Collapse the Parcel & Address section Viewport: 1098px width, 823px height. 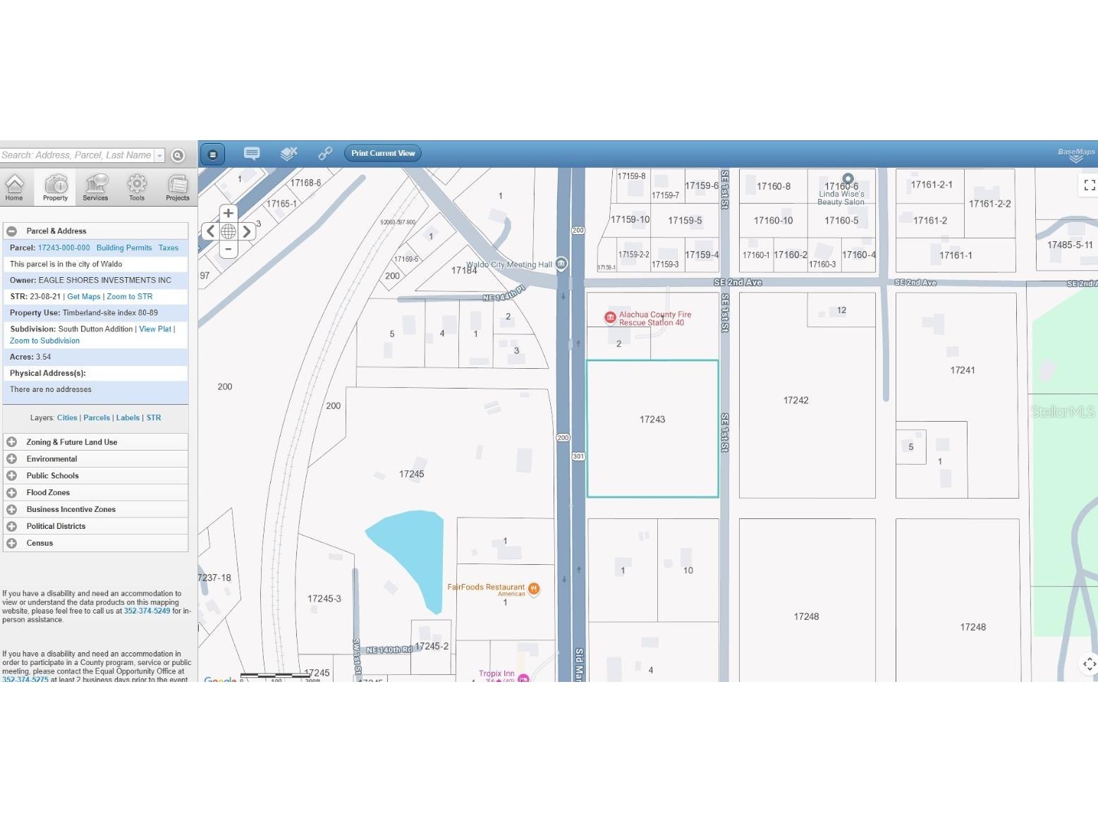[11, 231]
